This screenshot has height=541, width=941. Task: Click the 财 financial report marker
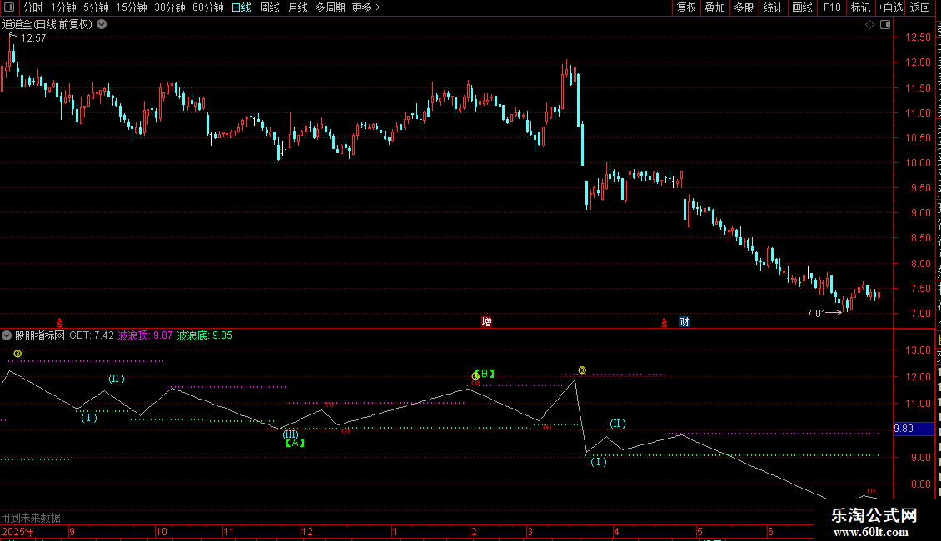[684, 322]
